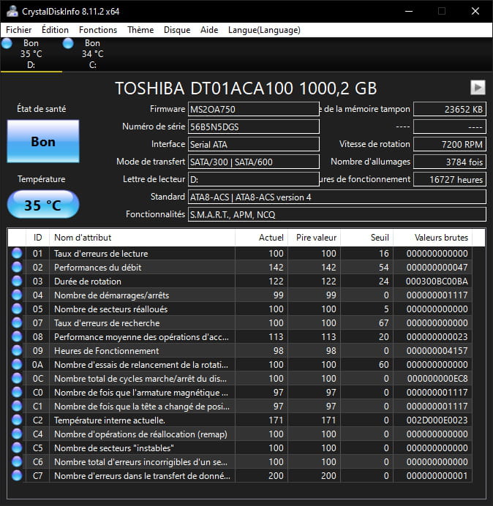Click status orb for attribute C1
This screenshot has width=493, height=506.
click(17, 406)
